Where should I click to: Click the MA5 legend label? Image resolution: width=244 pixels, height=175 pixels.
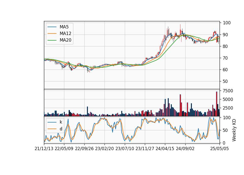click(x=64, y=27)
